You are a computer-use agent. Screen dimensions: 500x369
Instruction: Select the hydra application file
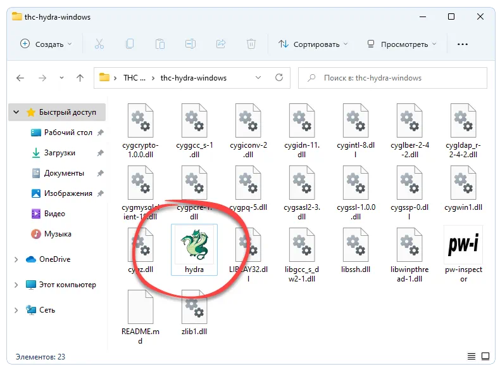click(x=194, y=250)
